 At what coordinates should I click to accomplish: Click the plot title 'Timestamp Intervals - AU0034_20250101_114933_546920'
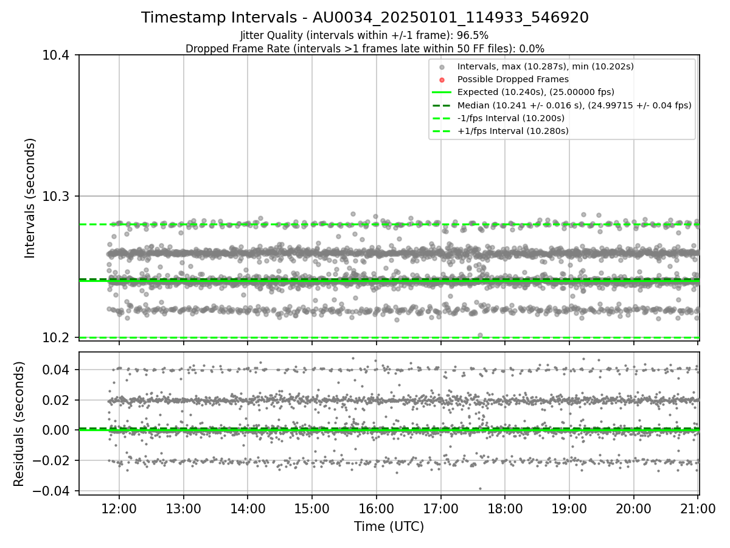(x=365, y=18)
